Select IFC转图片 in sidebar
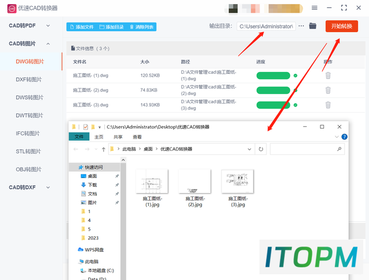The height and width of the screenshot is (280, 369). [28, 134]
